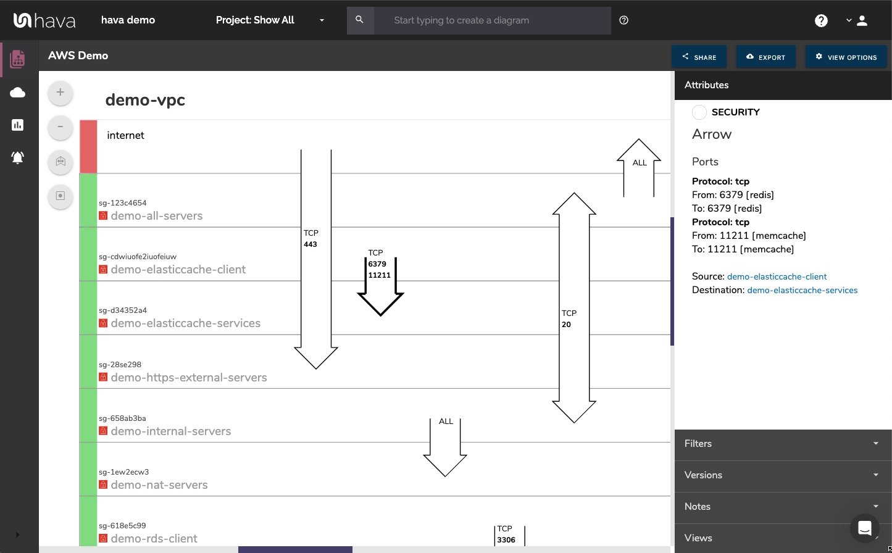The height and width of the screenshot is (553, 892).
Task: Click the EXPORT button
Action: [766, 56]
